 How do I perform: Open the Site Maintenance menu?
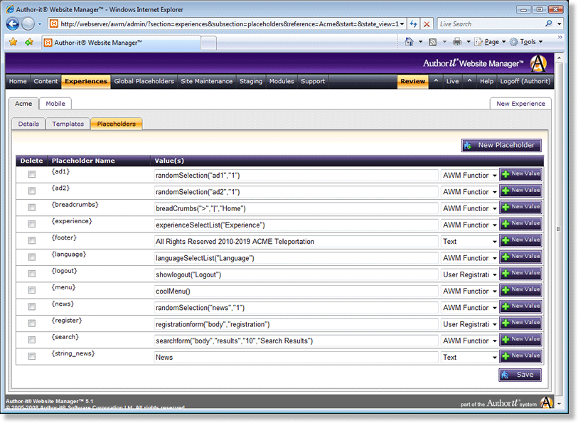(207, 81)
